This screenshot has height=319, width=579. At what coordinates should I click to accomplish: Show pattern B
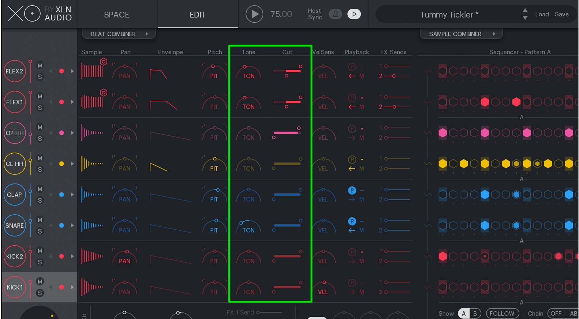(475, 314)
